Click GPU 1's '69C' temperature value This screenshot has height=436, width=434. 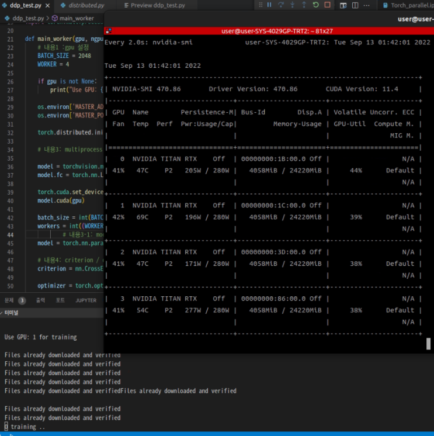tap(143, 217)
